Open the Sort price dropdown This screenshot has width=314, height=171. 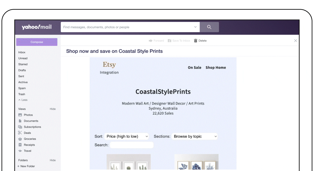(x=126, y=137)
